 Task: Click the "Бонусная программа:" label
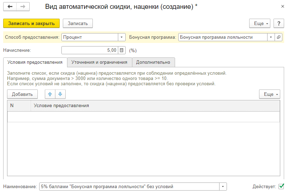pyautogui.click(x=152, y=37)
